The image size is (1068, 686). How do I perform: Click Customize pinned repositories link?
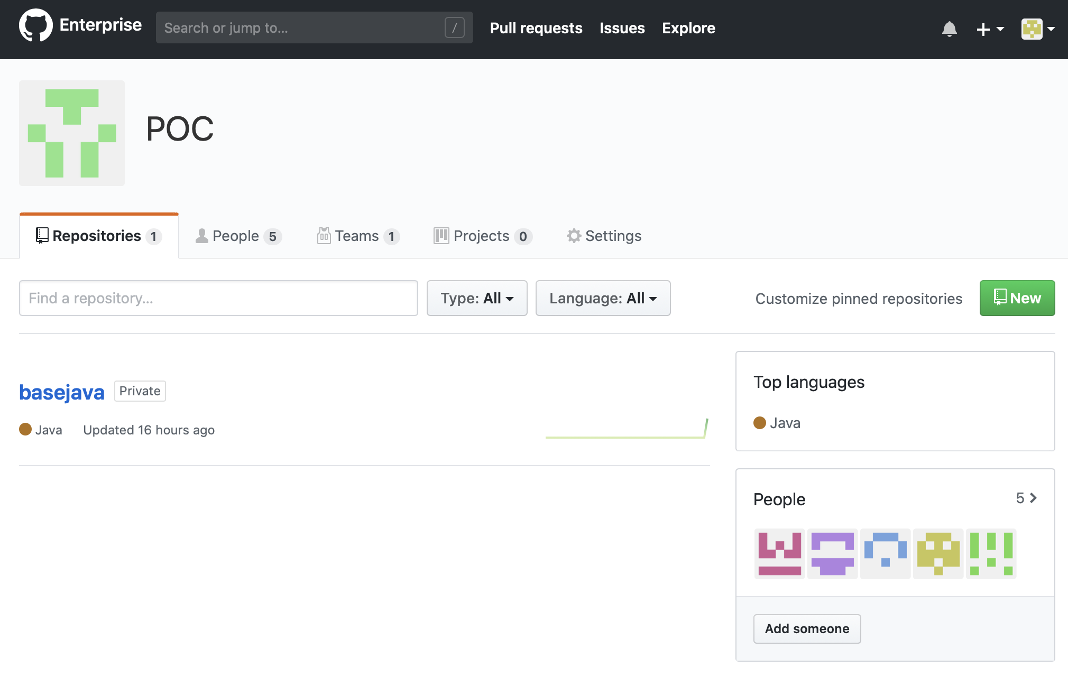pos(859,299)
